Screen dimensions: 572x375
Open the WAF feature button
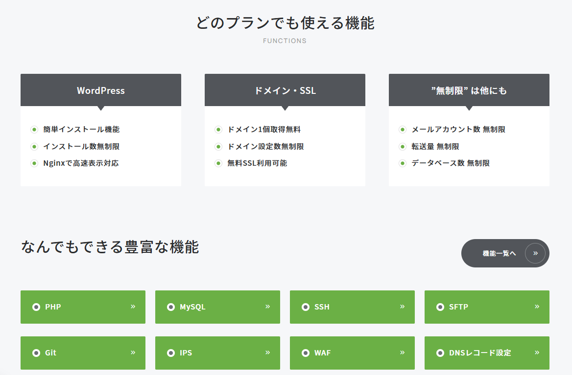point(352,353)
